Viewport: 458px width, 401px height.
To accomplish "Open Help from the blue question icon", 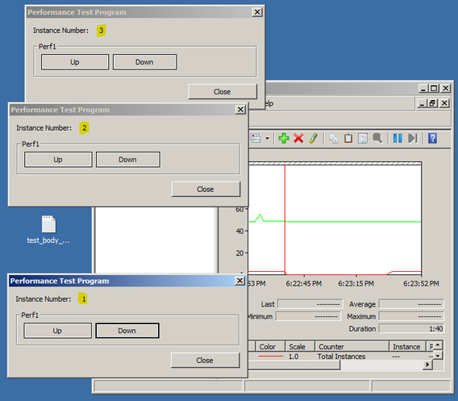I will [x=432, y=138].
